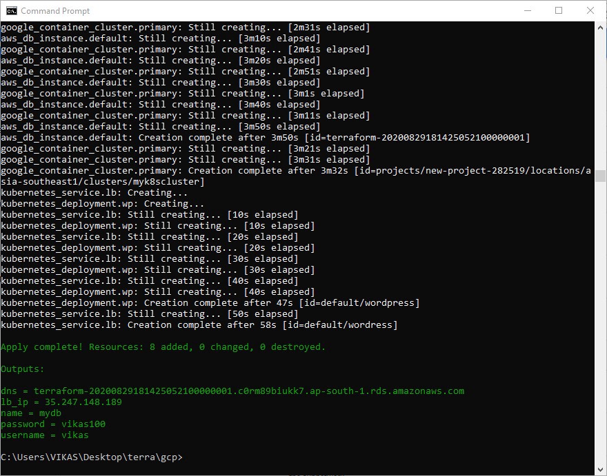Image resolution: width=607 pixels, height=476 pixels.
Task: Click the kubernetes_service.lb '[20s elapsed]' line
Action: (150, 237)
